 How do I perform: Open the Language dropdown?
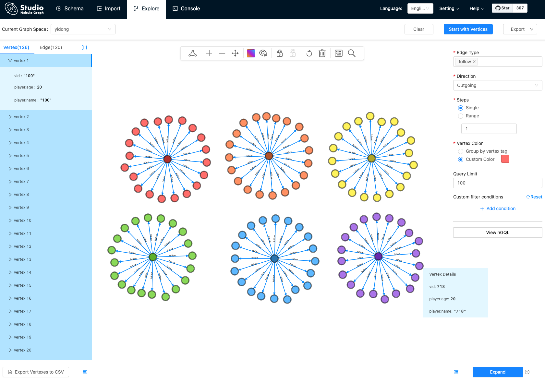point(420,8)
